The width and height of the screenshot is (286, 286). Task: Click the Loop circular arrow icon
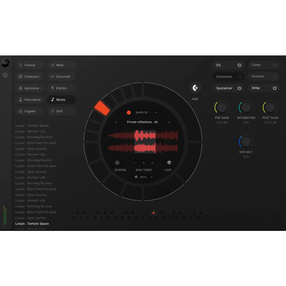point(169,162)
